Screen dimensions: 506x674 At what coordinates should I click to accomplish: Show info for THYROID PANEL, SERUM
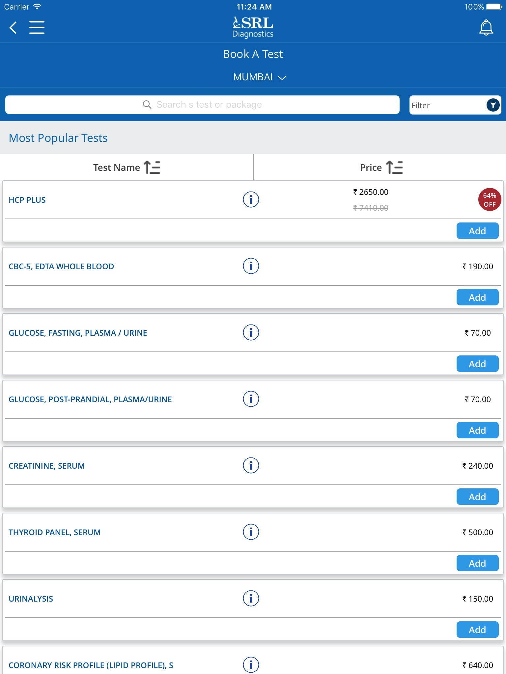click(251, 532)
